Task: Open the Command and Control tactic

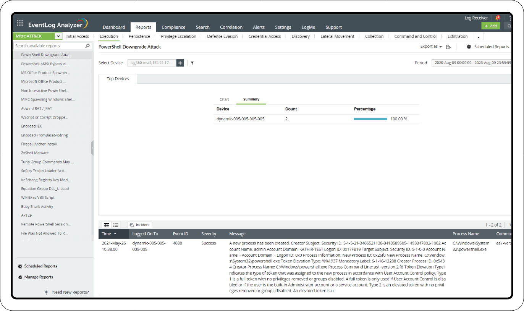Action: (x=416, y=36)
